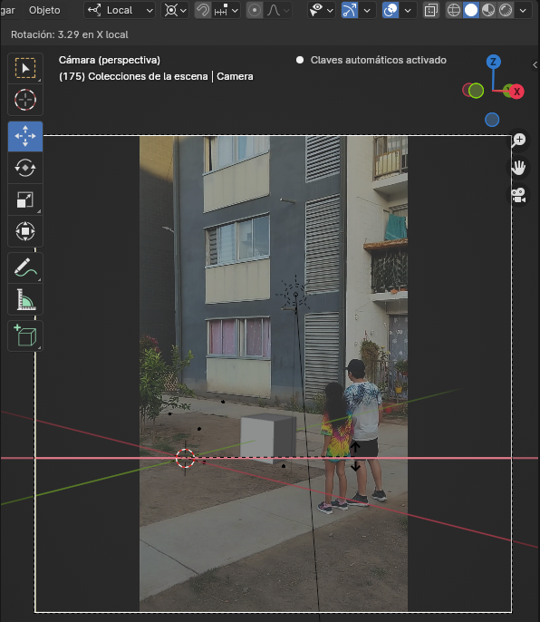
Task: Expand the sidebar with small arrow
Action: click(535, 64)
